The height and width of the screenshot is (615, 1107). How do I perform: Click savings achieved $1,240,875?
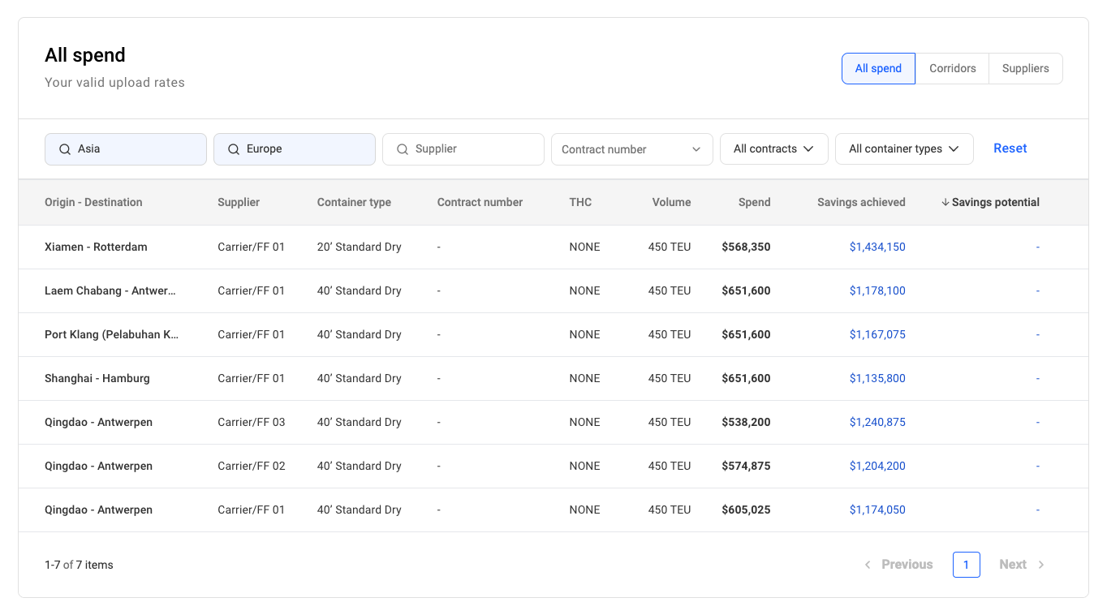click(877, 422)
